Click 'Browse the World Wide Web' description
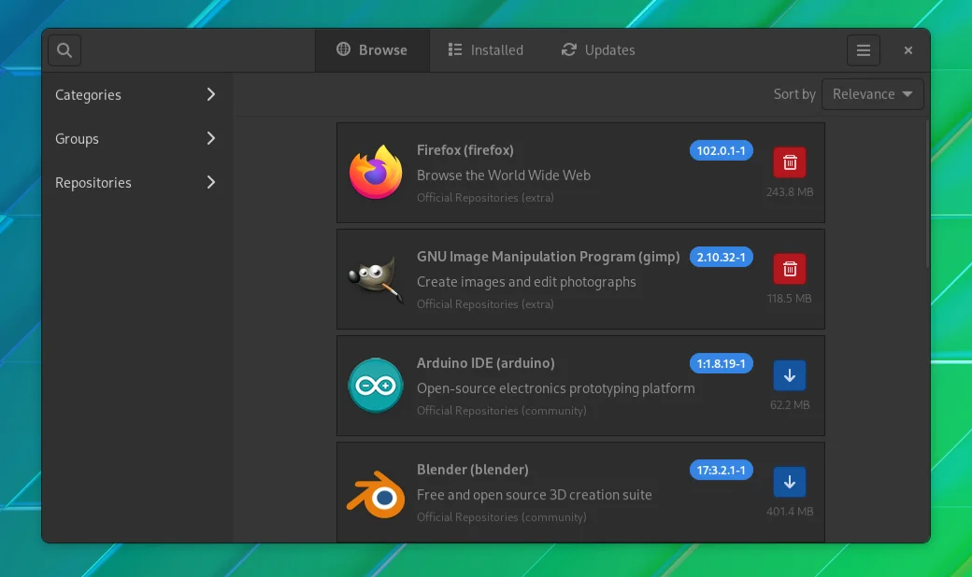Screen dimensions: 972x577 click(504, 176)
